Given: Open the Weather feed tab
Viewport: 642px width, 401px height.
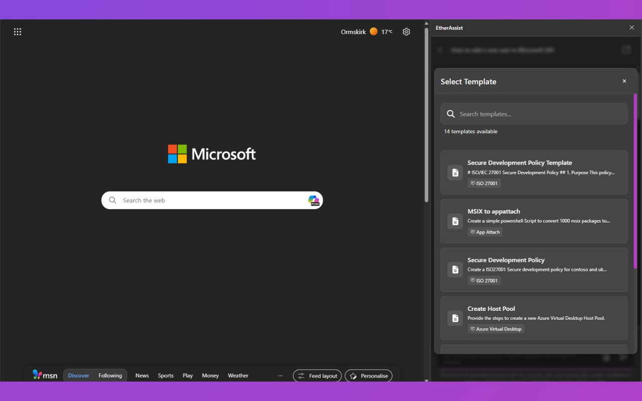Looking at the screenshot, I should [238, 375].
